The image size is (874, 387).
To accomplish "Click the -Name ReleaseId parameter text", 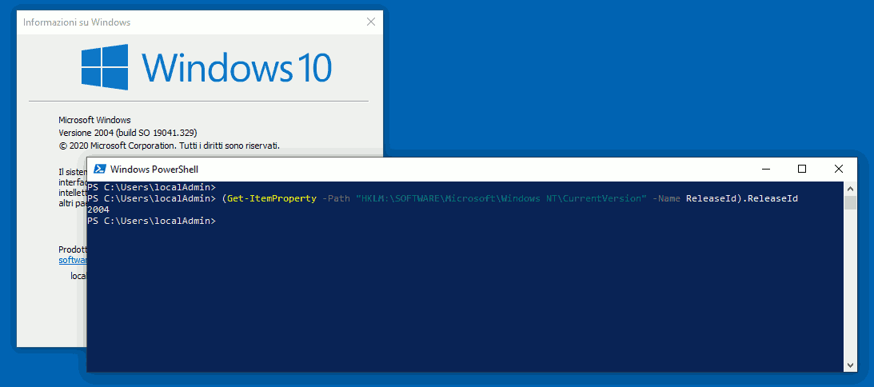I will coord(696,198).
